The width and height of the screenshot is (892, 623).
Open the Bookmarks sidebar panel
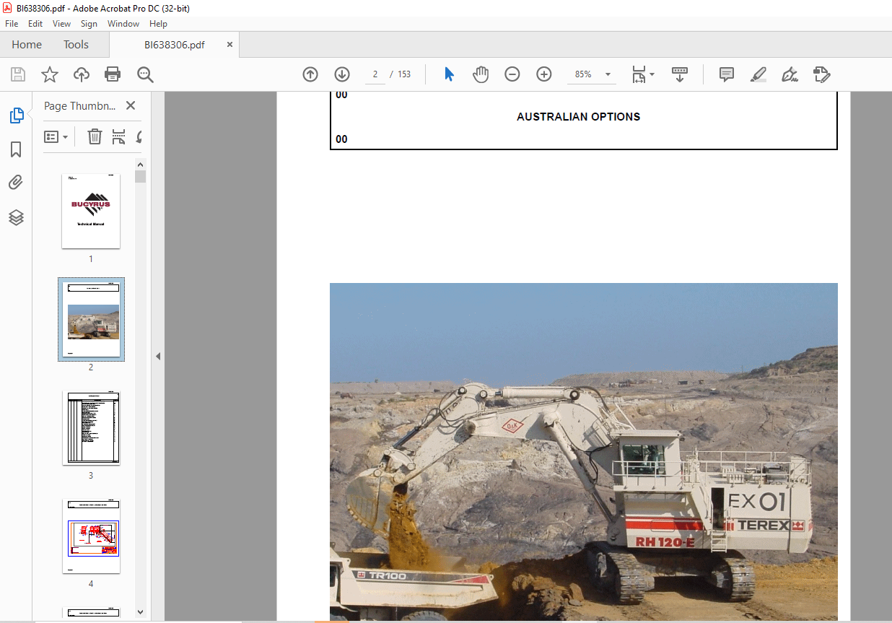point(16,149)
